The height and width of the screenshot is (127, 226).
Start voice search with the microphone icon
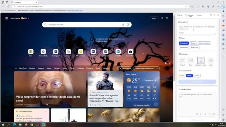pyautogui.click(x=123, y=25)
